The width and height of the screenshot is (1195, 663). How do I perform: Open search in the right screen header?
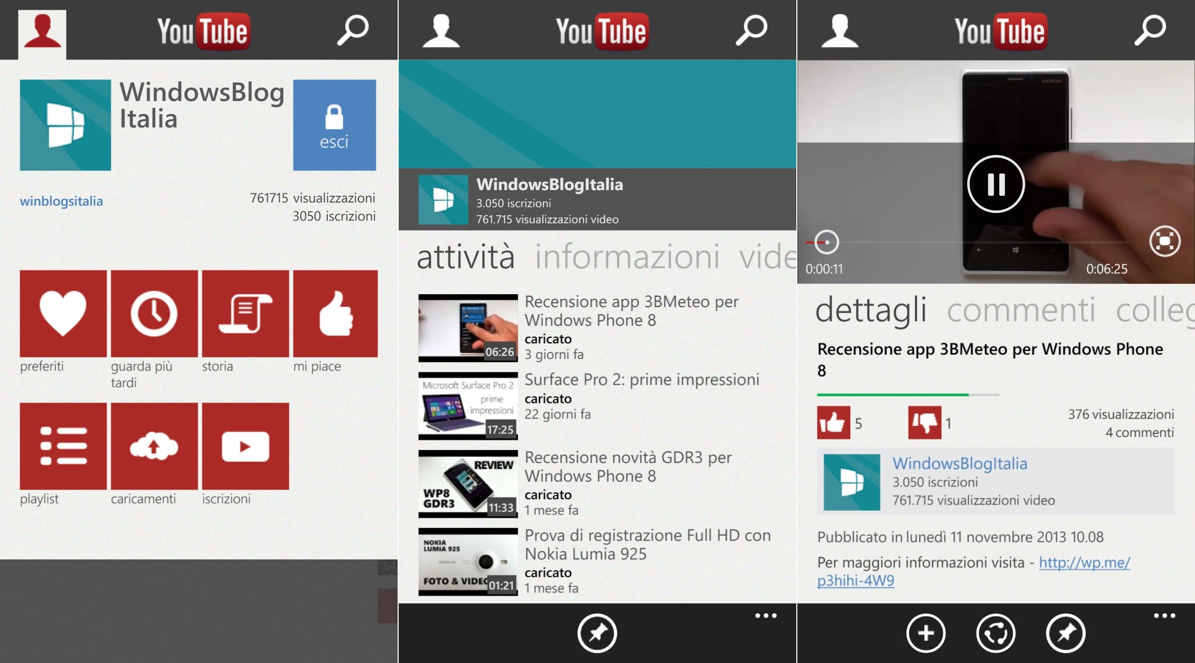coord(1150,30)
